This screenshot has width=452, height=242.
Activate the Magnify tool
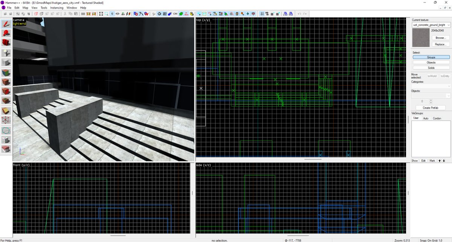click(x=6, y=33)
